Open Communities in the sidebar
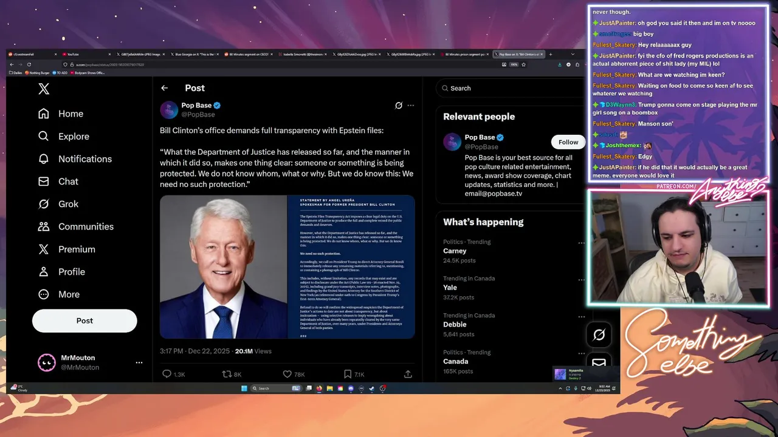This screenshot has height=437, width=778. pos(76,226)
